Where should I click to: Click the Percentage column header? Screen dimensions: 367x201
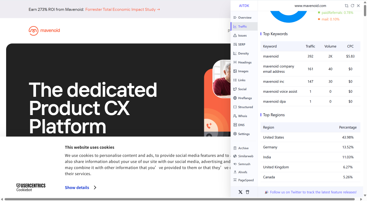point(348,127)
